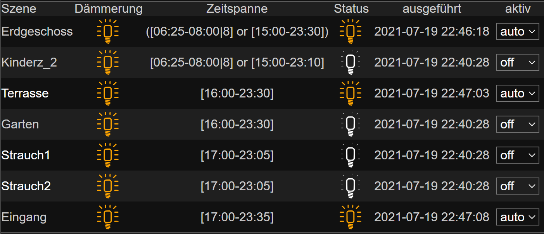Click the Kinderz_2 Dämmerung bulb icon
The height and width of the screenshot is (234, 544).
108,62
